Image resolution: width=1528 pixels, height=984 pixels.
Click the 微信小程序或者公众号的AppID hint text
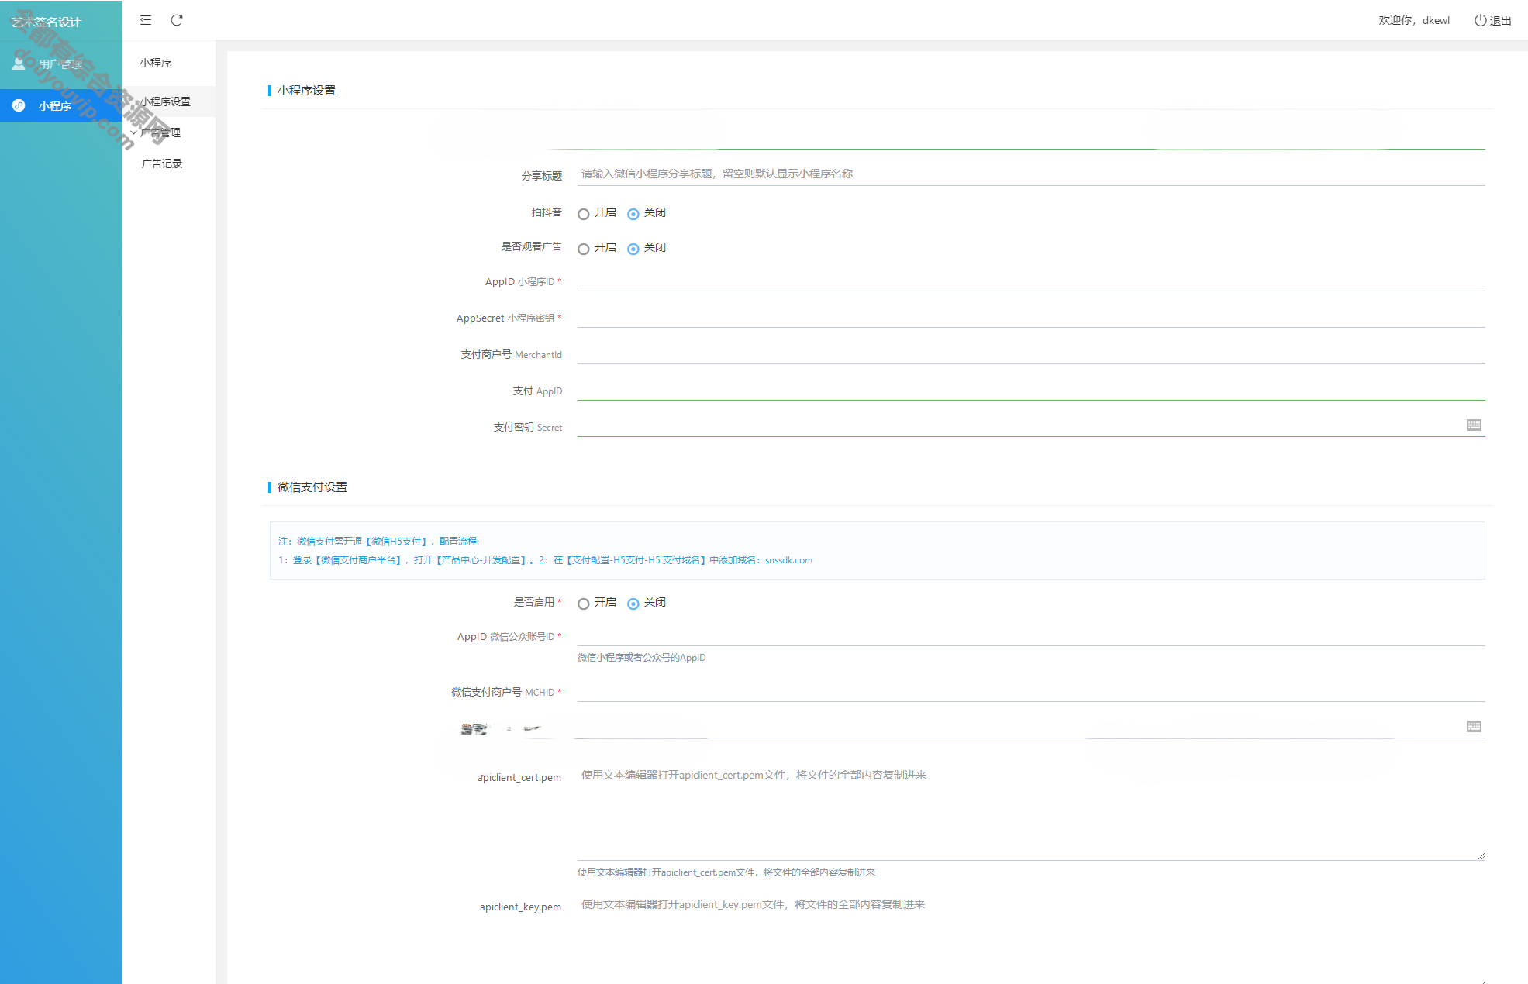pos(641,658)
